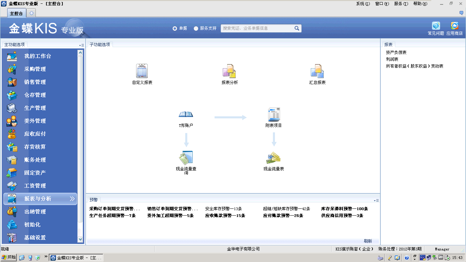Open 常见问题 help icon
Screen dimensions: 466x262
point(436,26)
